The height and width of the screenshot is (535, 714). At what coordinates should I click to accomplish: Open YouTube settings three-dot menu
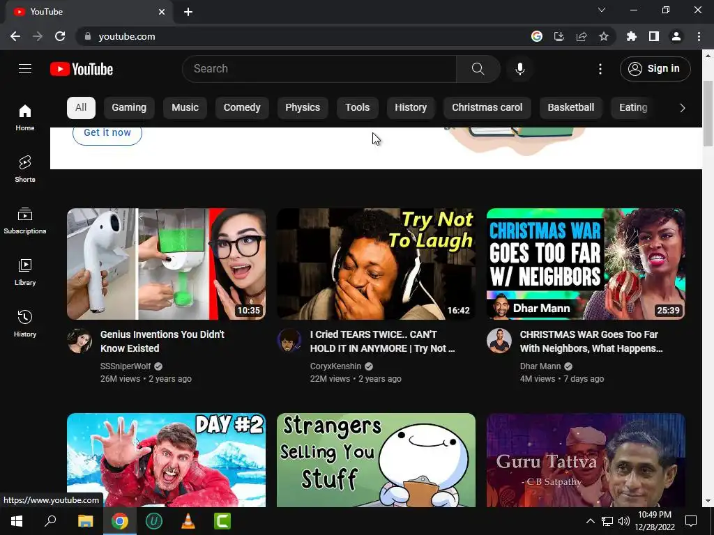pos(600,69)
